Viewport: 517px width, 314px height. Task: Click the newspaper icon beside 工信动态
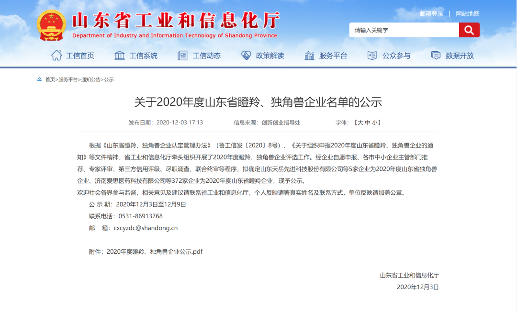(x=182, y=56)
